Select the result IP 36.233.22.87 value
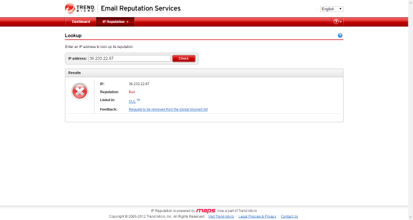 (x=139, y=84)
